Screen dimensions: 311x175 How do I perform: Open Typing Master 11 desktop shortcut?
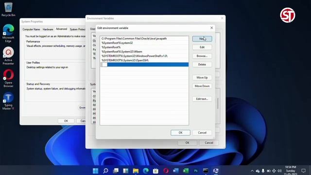[x=8, y=101]
